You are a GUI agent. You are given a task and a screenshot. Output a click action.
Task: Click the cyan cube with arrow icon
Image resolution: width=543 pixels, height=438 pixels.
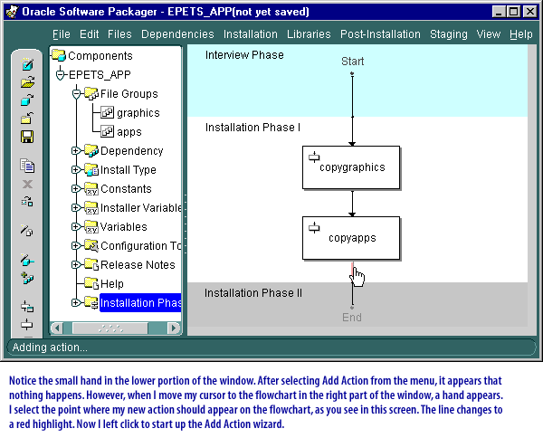(27, 100)
